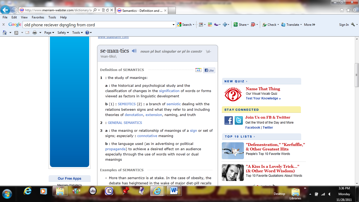This screenshot has height=202, width=359.
Task: Play the semantics pronunciation speaker icon
Action: pyautogui.click(x=134, y=51)
